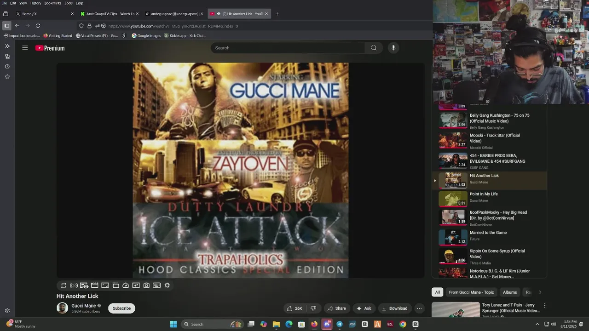Viewport: 589px width, 331px height.
Task: Open Firefox sidebar history clock icon
Action: (7, 67)
